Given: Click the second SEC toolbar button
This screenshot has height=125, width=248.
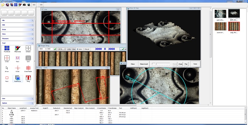Looking at the screenshot, I should coord(41,5).
